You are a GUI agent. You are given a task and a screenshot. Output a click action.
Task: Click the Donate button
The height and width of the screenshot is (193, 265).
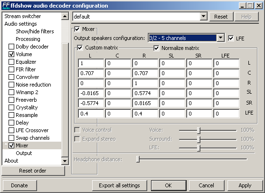click(x=19, y=185)
